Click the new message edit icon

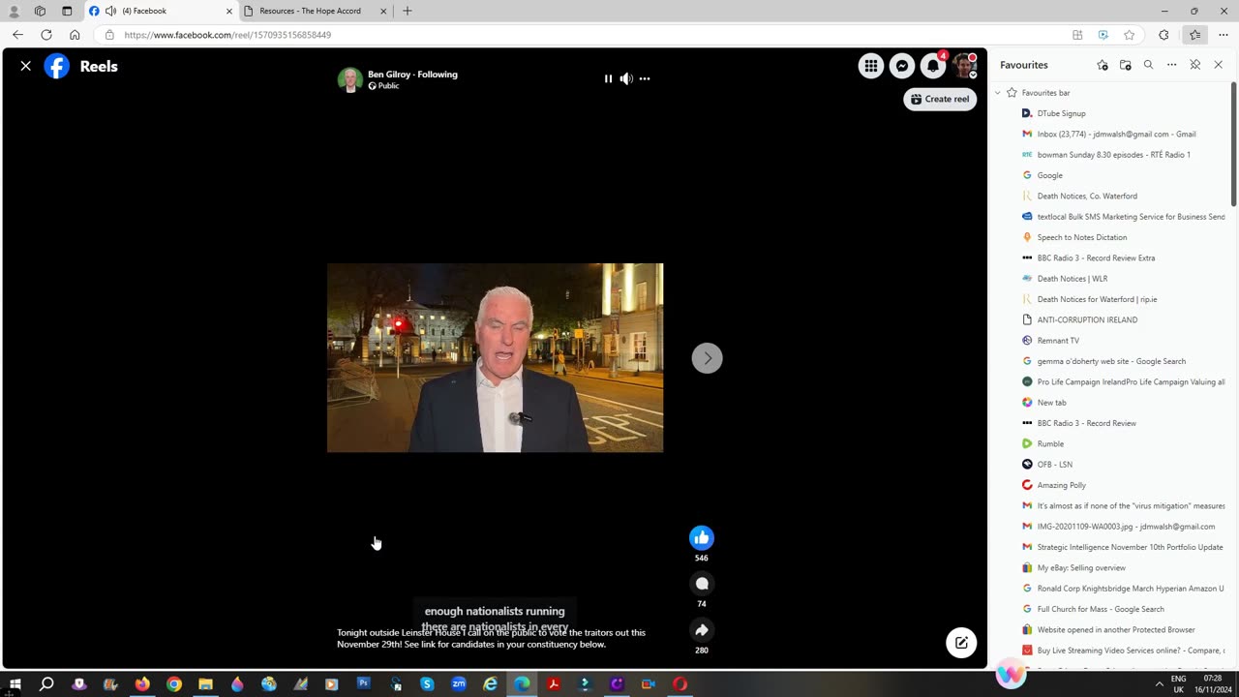961,643
